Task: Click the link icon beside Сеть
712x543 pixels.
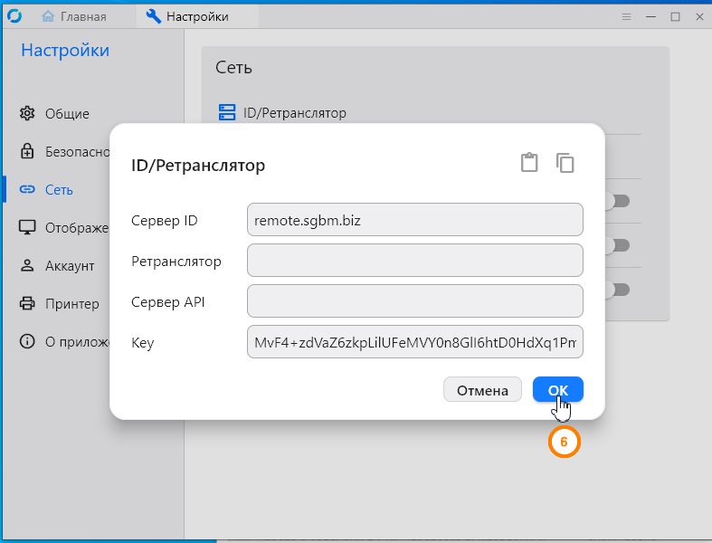Action: point(27,189)
